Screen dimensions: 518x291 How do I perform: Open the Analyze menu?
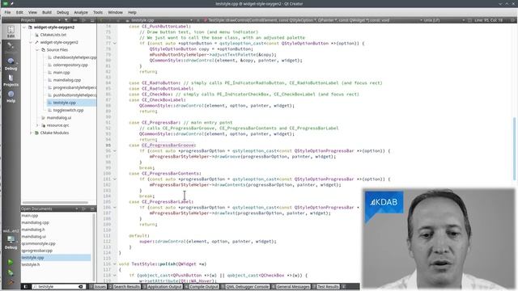[81, 12]
